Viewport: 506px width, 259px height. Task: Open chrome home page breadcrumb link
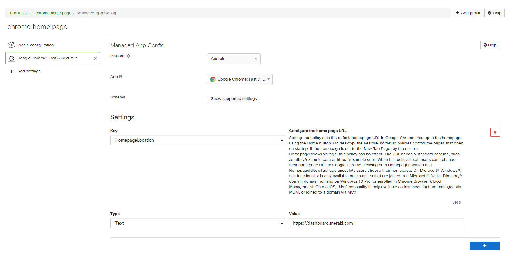tap(53, 13)
